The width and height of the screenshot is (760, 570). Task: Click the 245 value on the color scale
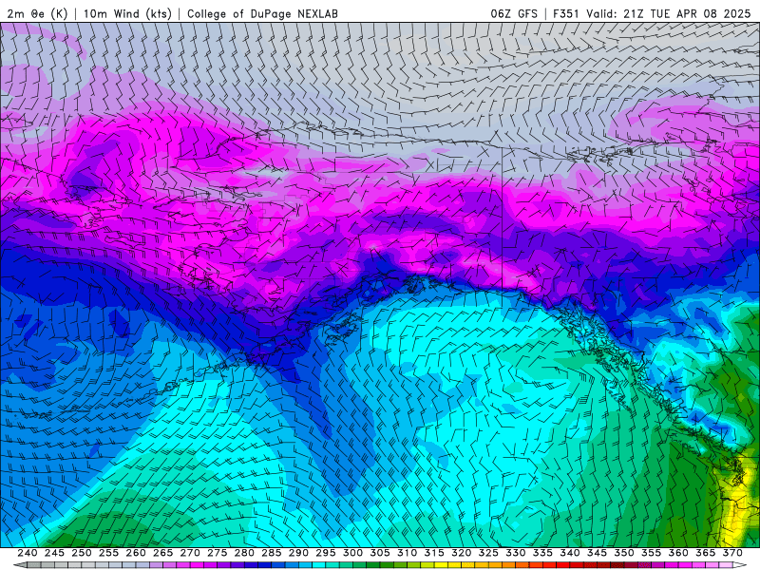[54, 553]
